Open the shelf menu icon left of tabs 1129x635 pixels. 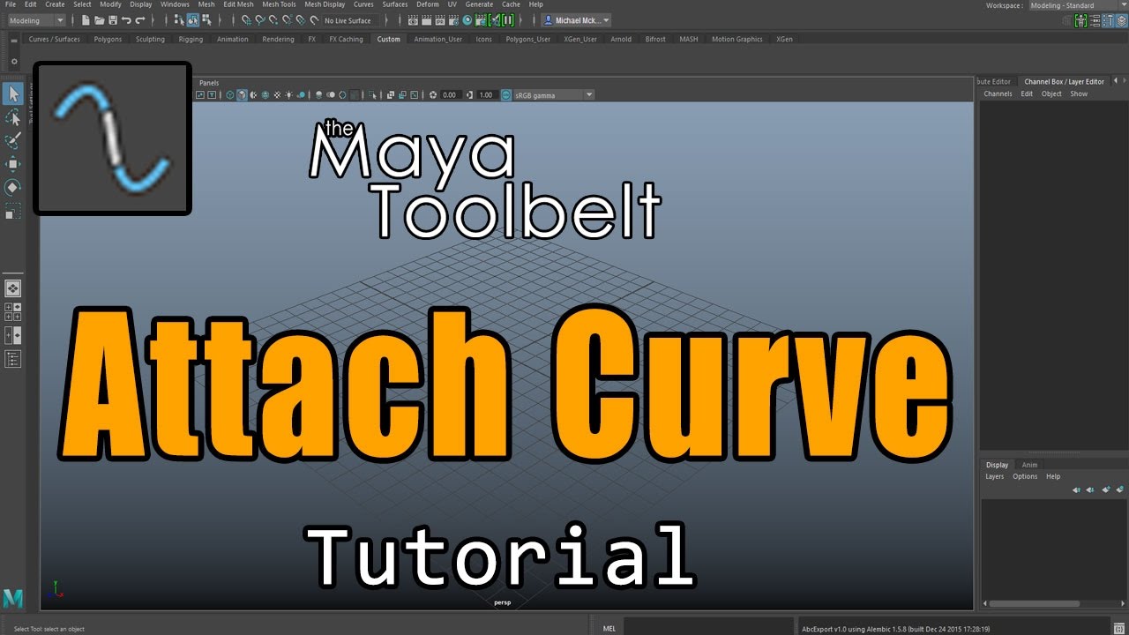14,40
